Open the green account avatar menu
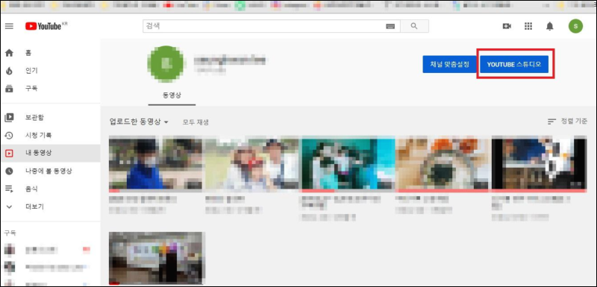The width and height of the screenshot is (597, 287). pos(575,26)
